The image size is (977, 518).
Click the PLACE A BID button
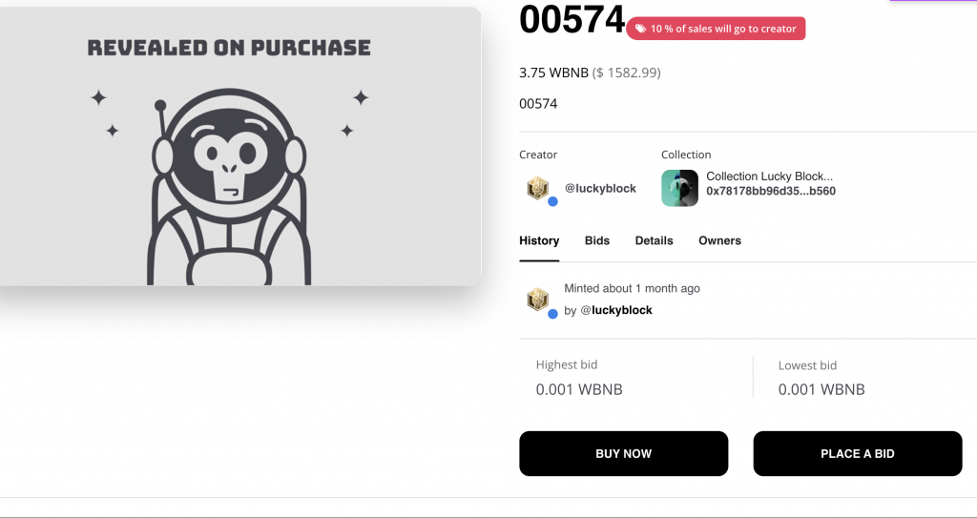click(x=857, y=454)
